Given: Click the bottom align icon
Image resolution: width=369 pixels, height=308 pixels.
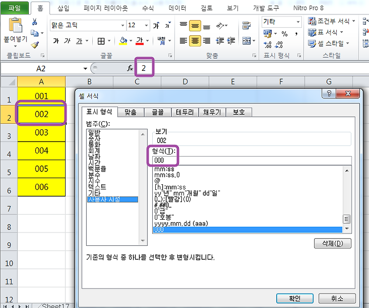Looking at the screenshot, I should (207, 26).
